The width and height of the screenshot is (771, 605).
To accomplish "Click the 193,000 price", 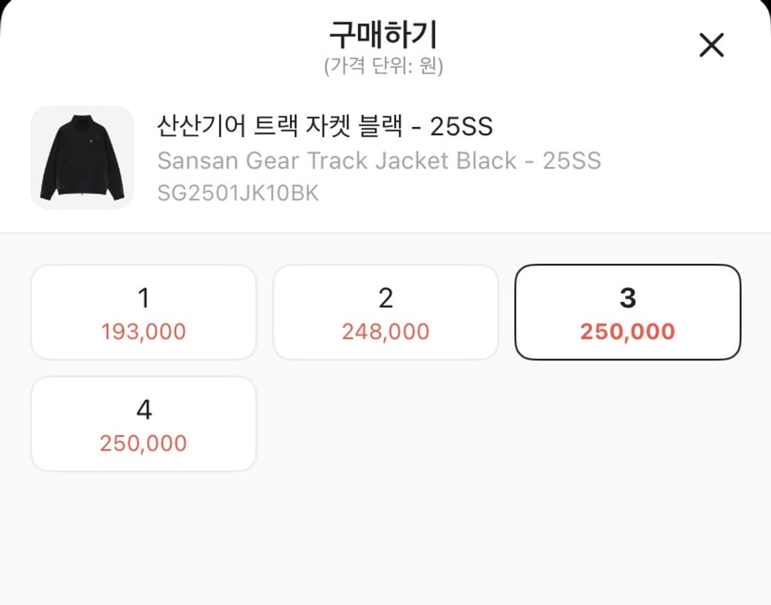I will point(144,332).
